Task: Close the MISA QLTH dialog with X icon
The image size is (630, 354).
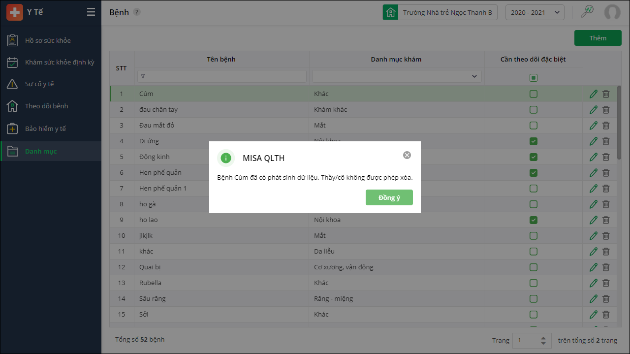Action: tap(407, 155)
